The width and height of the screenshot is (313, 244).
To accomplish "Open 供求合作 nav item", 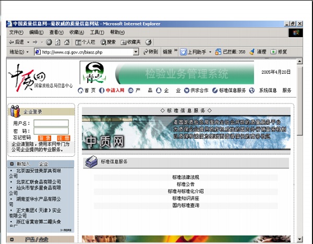I will [199, 90].
